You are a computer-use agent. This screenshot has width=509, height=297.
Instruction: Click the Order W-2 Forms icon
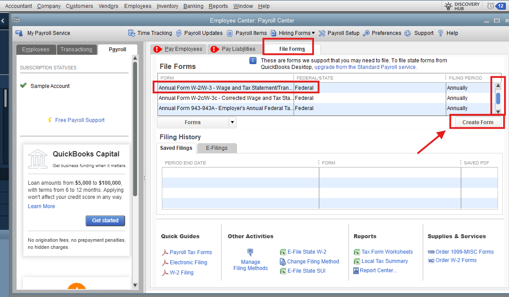click(x=431, y=260)
